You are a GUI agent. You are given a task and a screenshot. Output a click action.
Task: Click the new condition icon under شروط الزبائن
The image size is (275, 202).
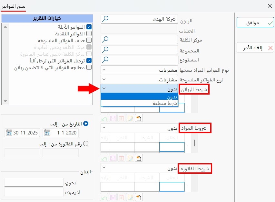[x=139, y=118]
